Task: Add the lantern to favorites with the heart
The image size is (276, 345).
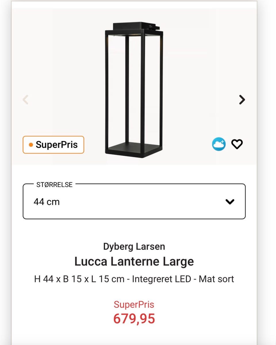Action: point(237,144)
